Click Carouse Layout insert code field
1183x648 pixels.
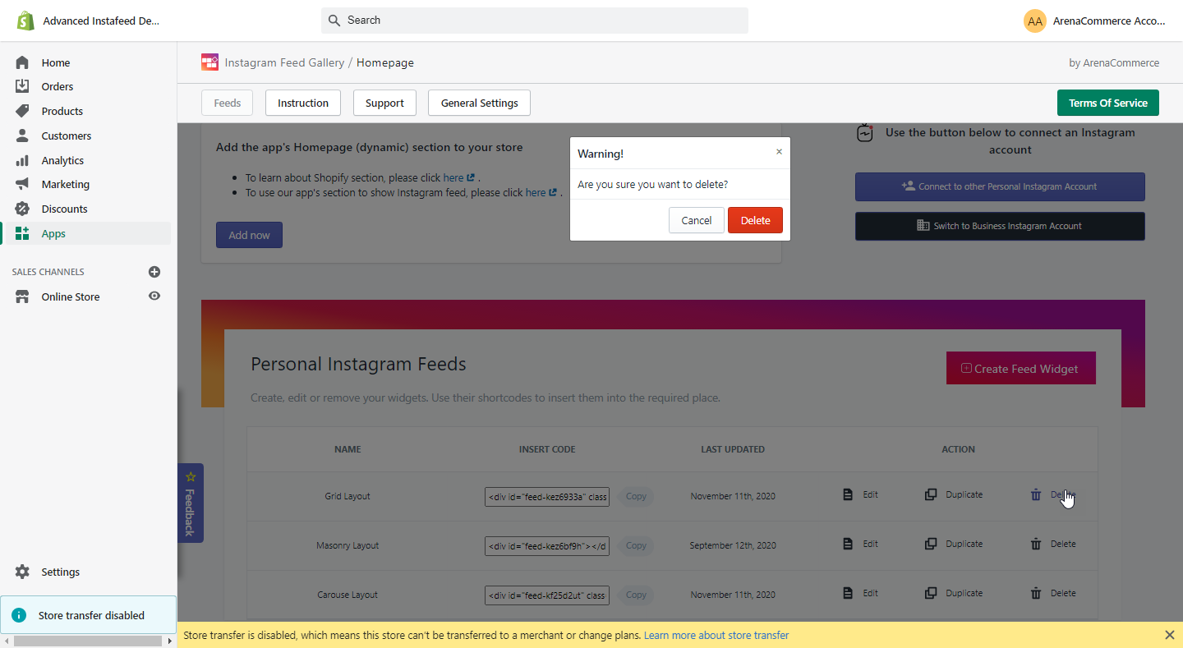tap(547, 595)
